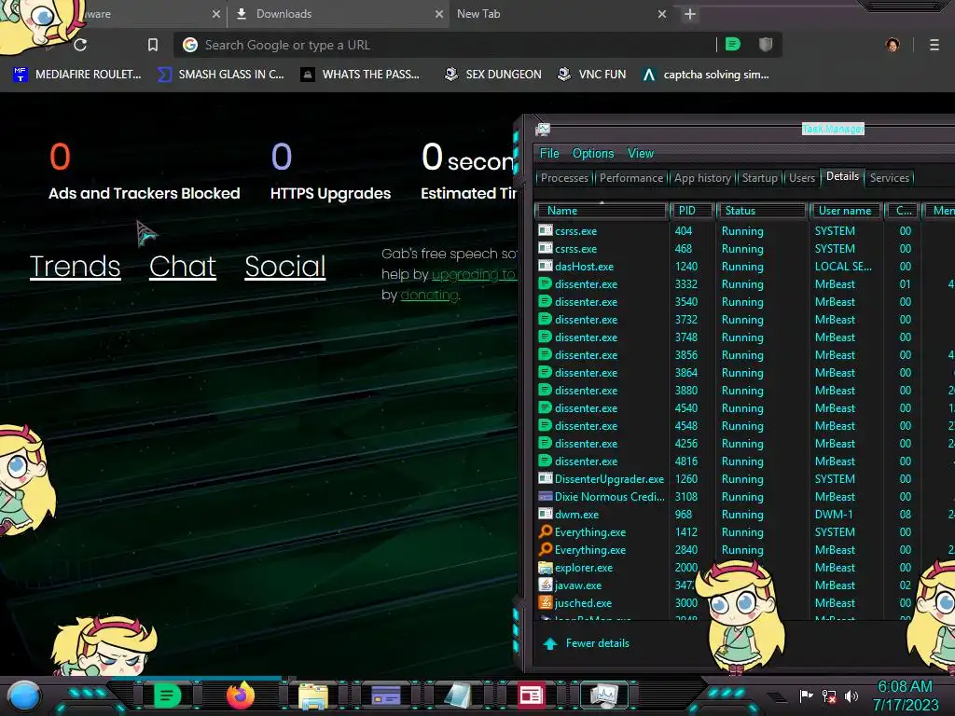This screenshot has height=716, width=955.
Task: Open Task Manager taskbar icon
Action: pyautogui.click(x=603, y=695)
